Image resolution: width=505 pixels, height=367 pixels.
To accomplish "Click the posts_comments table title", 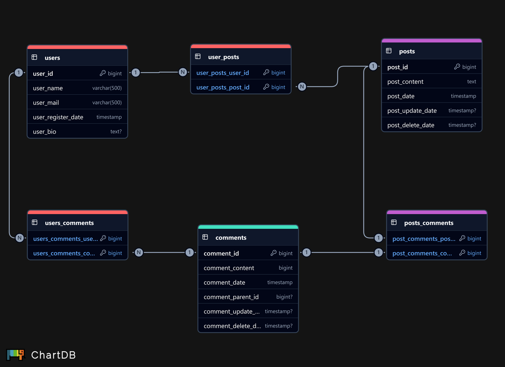I will (x=428, y=223).
